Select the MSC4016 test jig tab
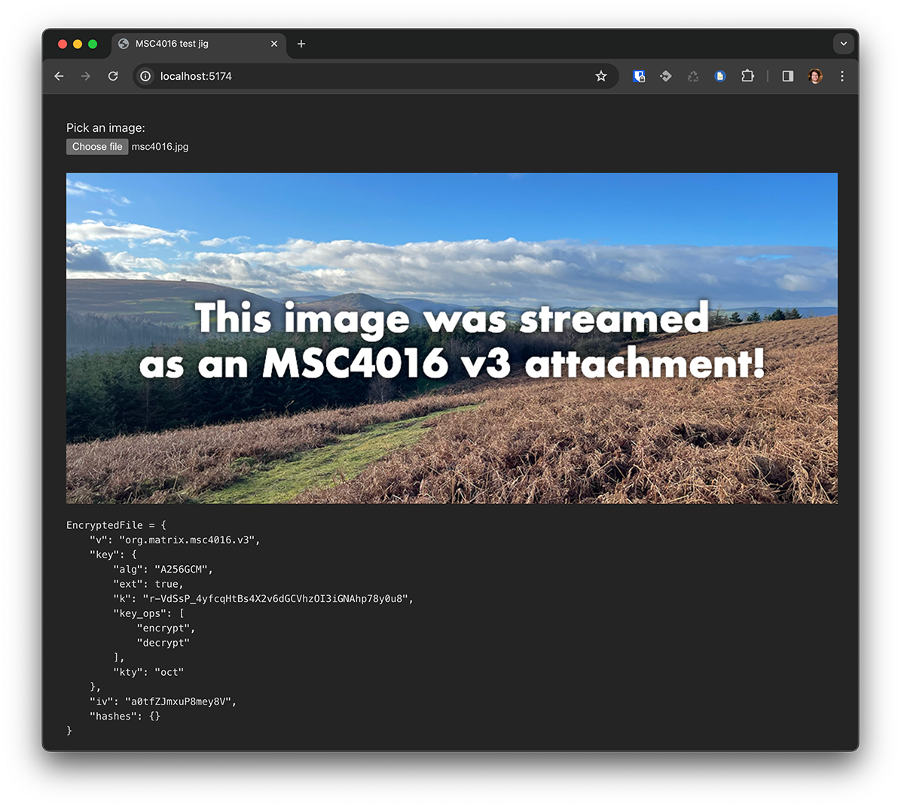 pyautogui.click(x=188, y=44)
